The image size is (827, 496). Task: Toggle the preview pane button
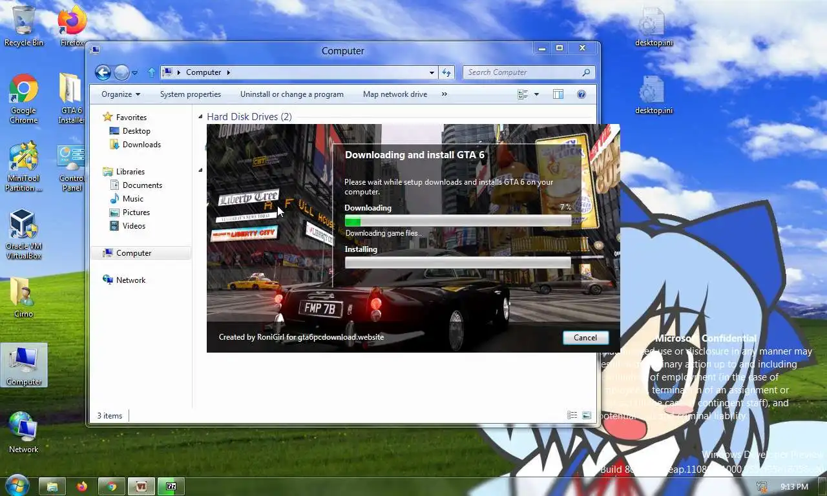coord(558,94)
